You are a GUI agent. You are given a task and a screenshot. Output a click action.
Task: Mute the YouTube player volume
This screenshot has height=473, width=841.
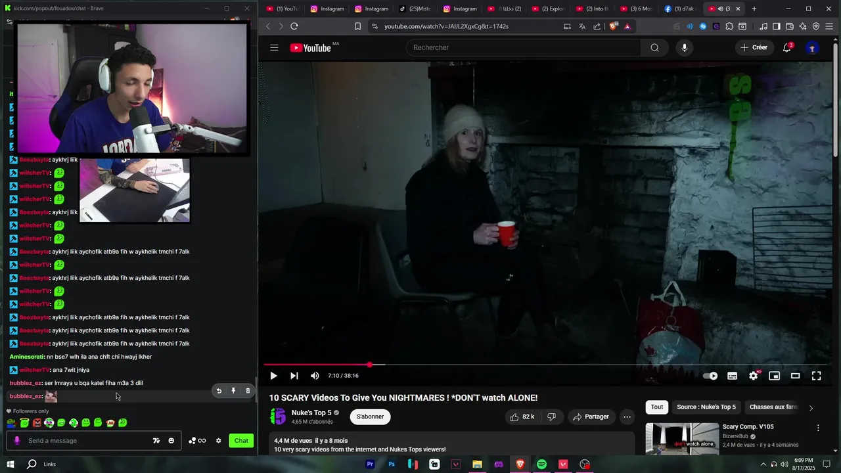click(315, 376)
